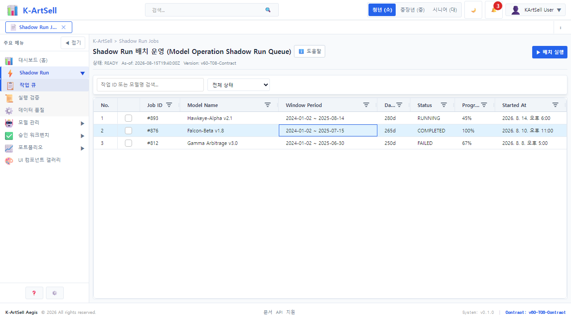Image resolution: width=571 pixels, height=321 pixels.
Task: Open the 전체 상태 status dropdown
Action: coord(239,85)
